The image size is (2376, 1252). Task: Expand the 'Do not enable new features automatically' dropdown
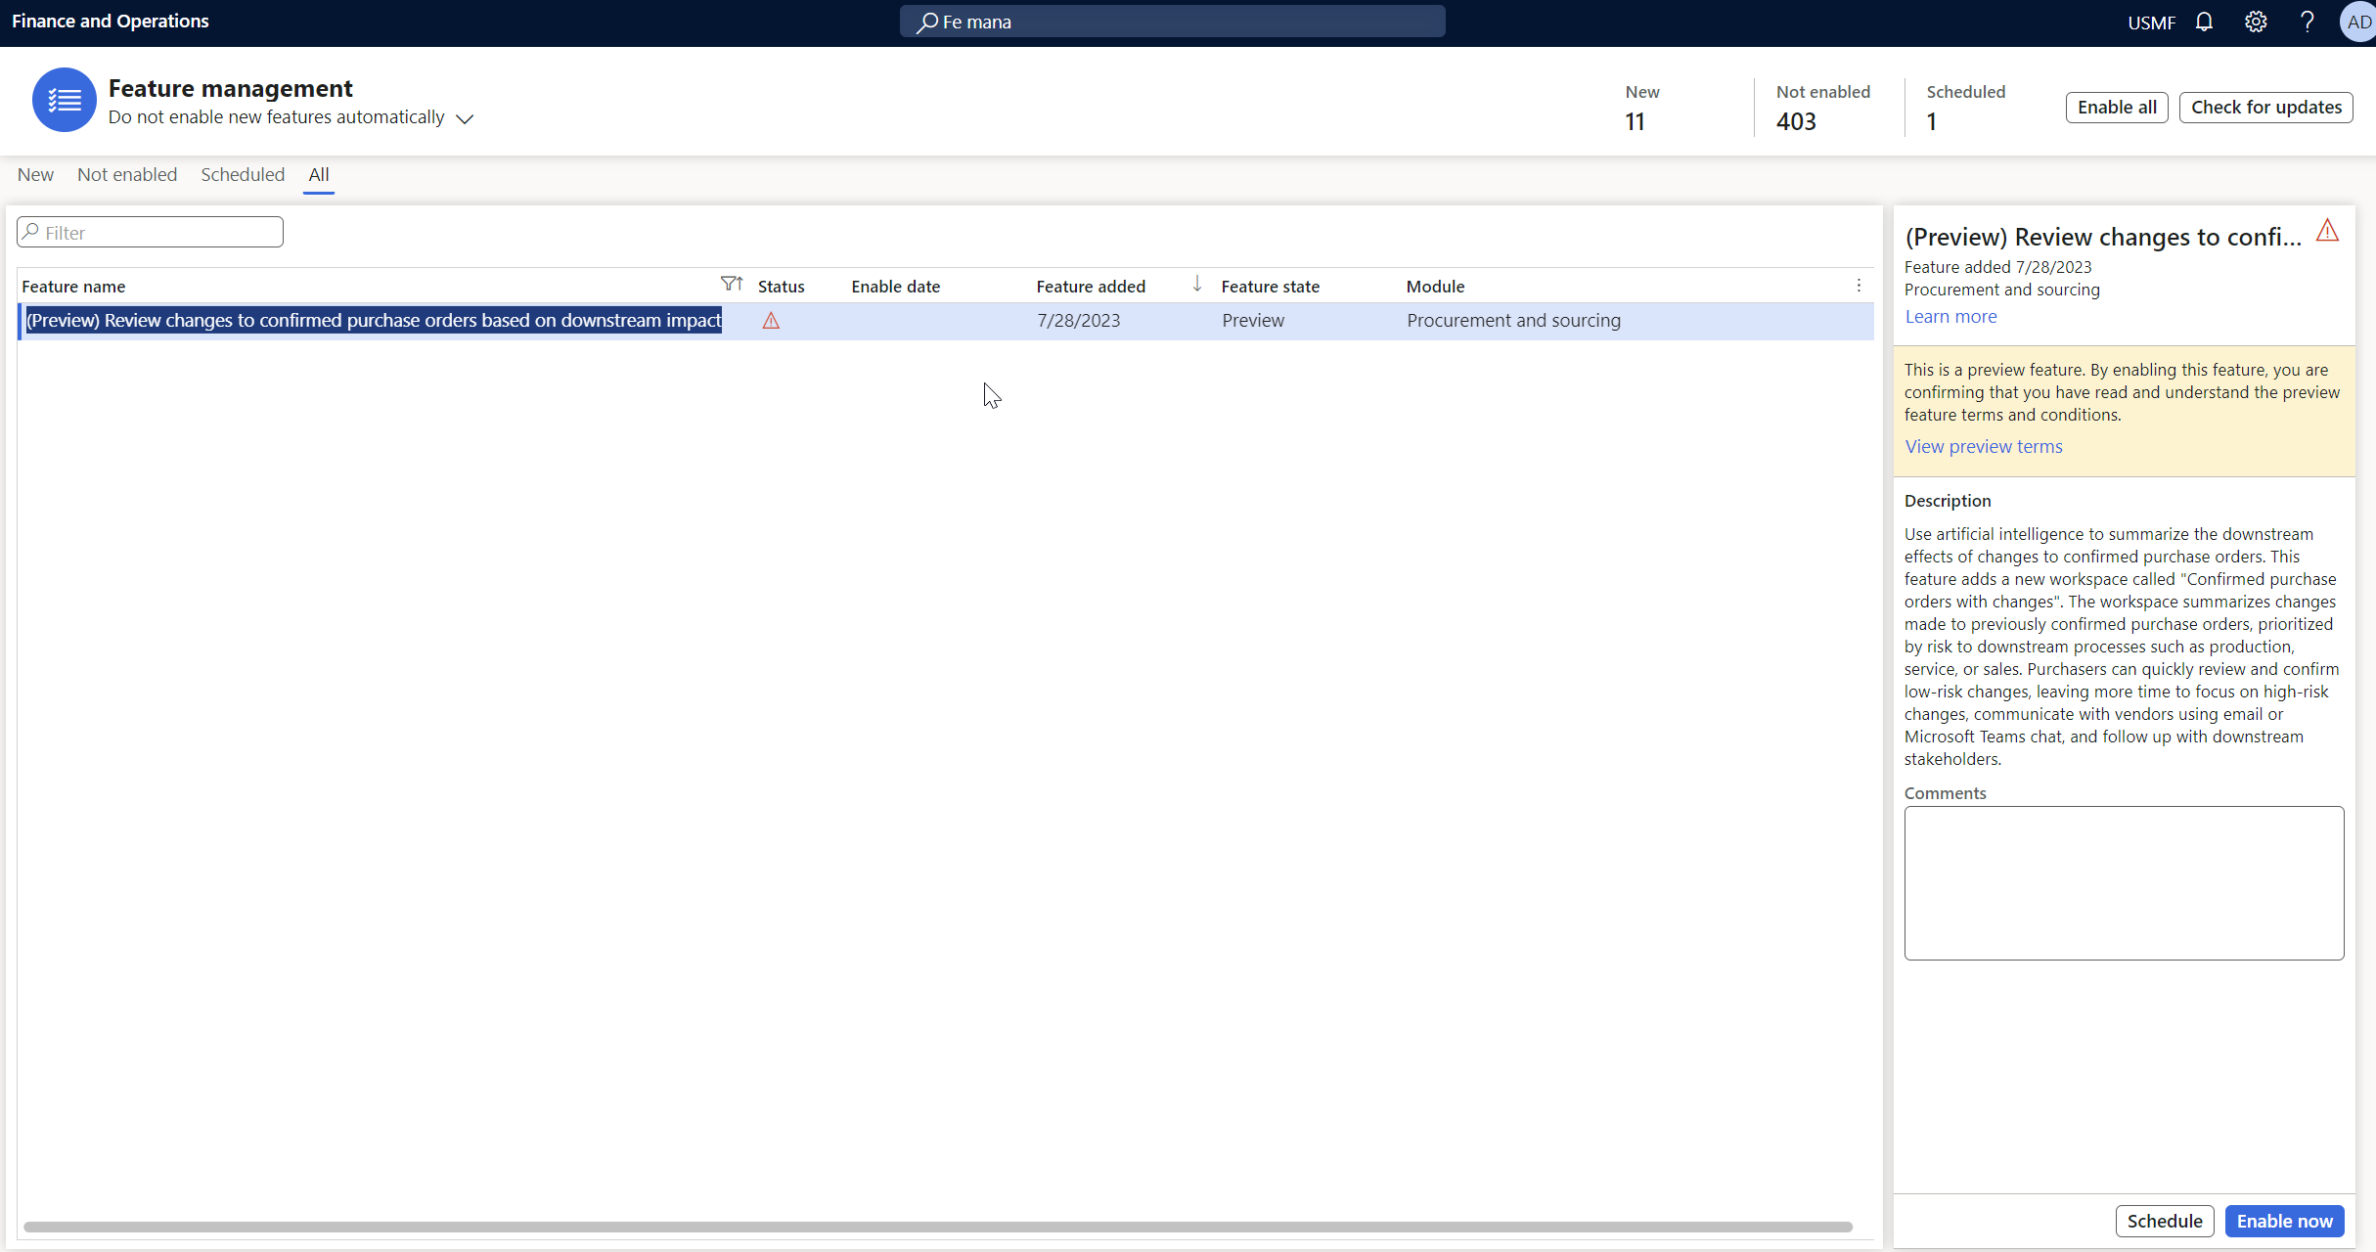coord(465,118)
